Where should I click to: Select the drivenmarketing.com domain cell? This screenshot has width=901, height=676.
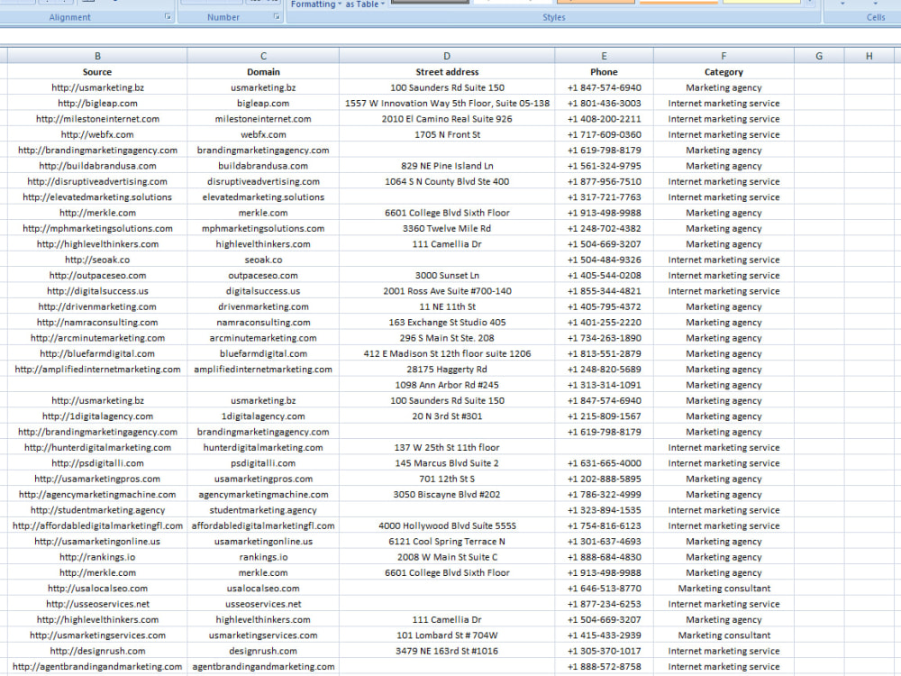(263, 306)
